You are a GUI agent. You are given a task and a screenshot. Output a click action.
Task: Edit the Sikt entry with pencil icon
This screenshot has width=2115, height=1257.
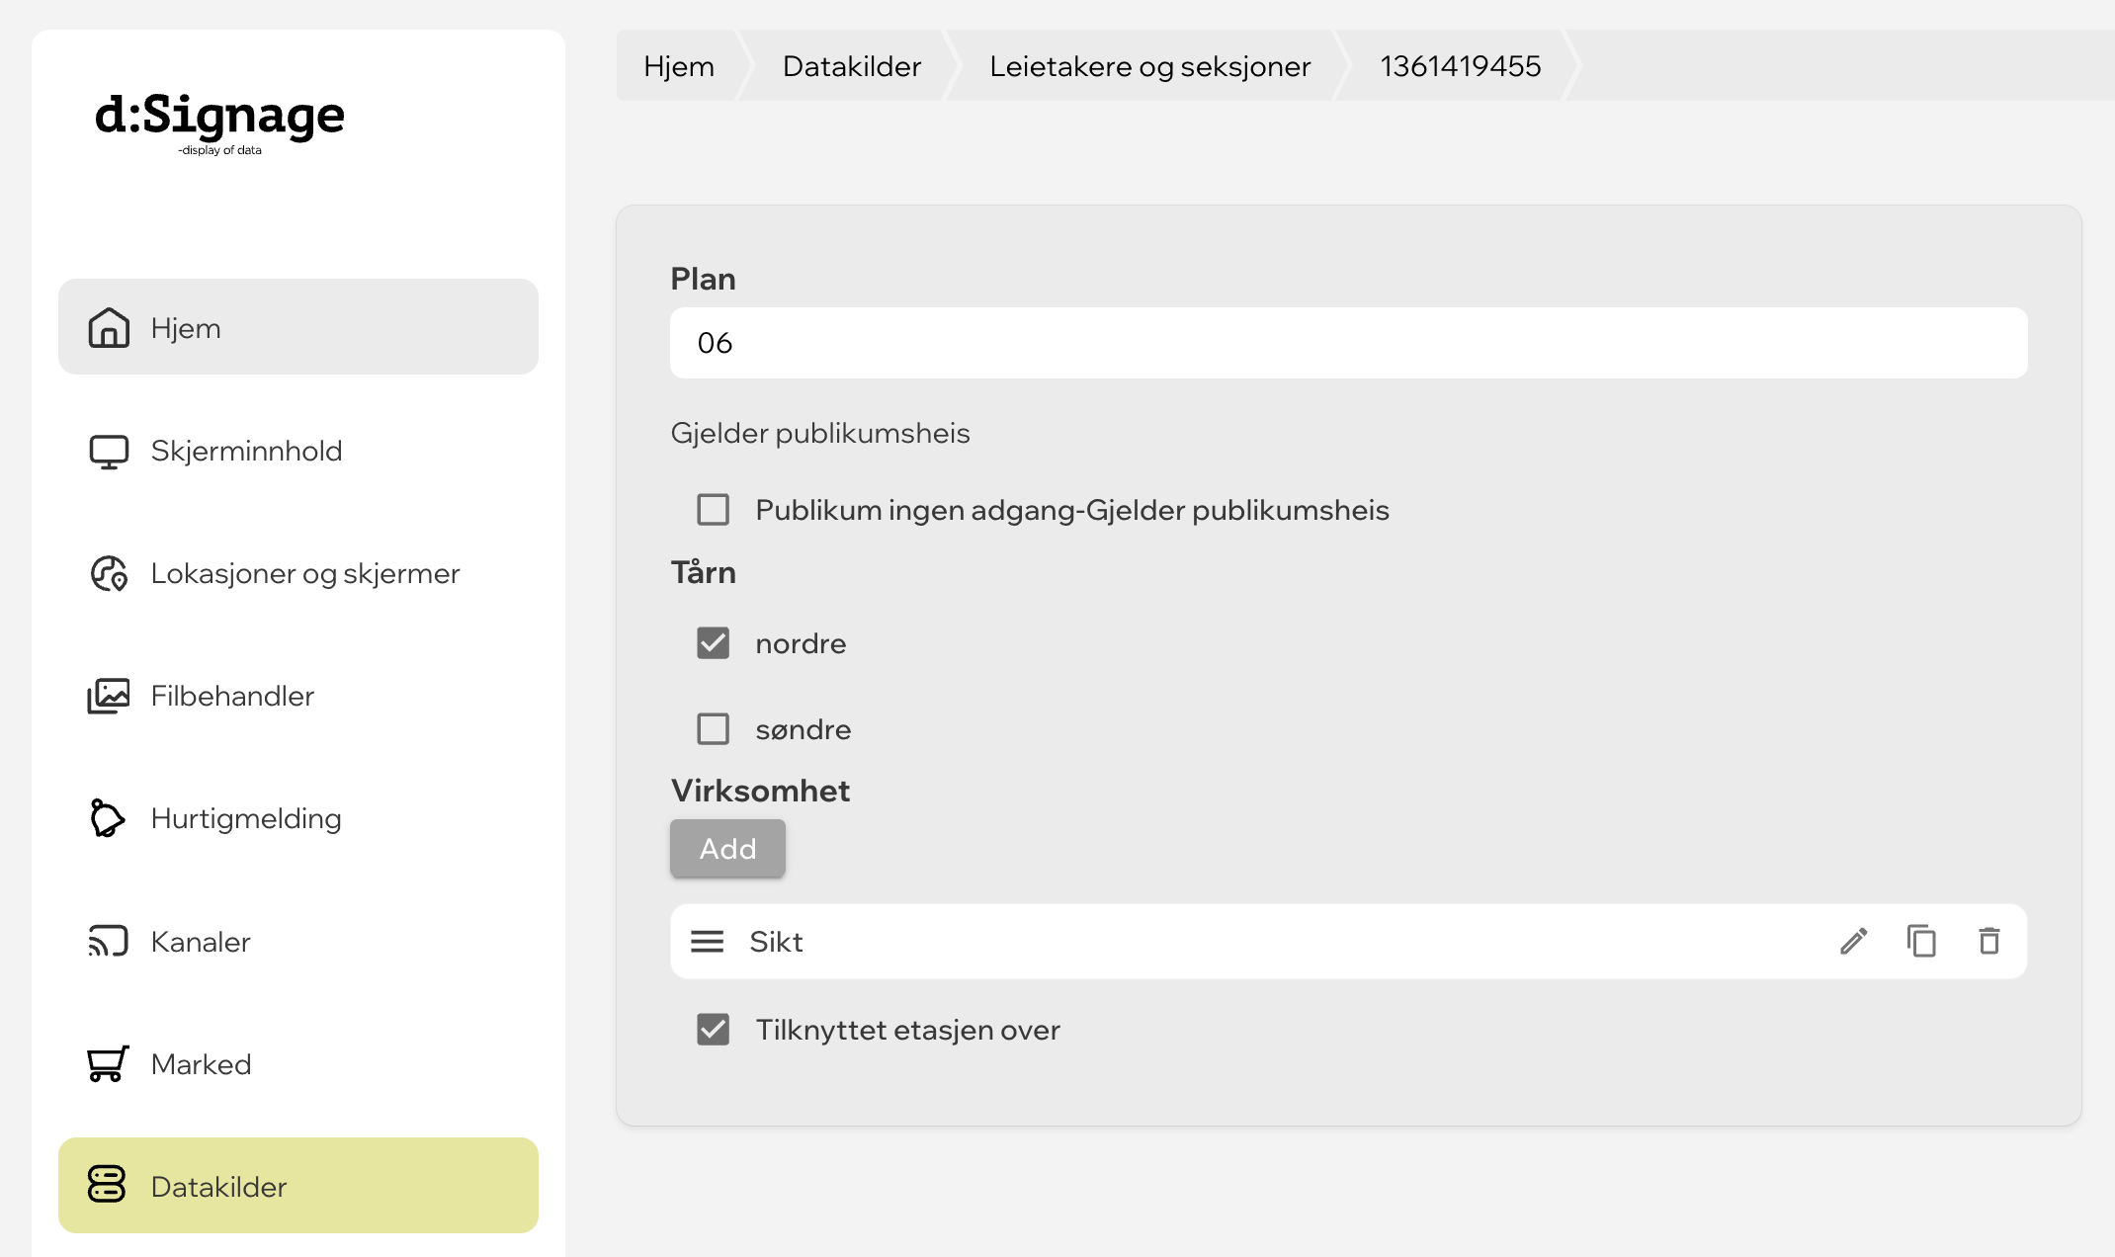1853,941
